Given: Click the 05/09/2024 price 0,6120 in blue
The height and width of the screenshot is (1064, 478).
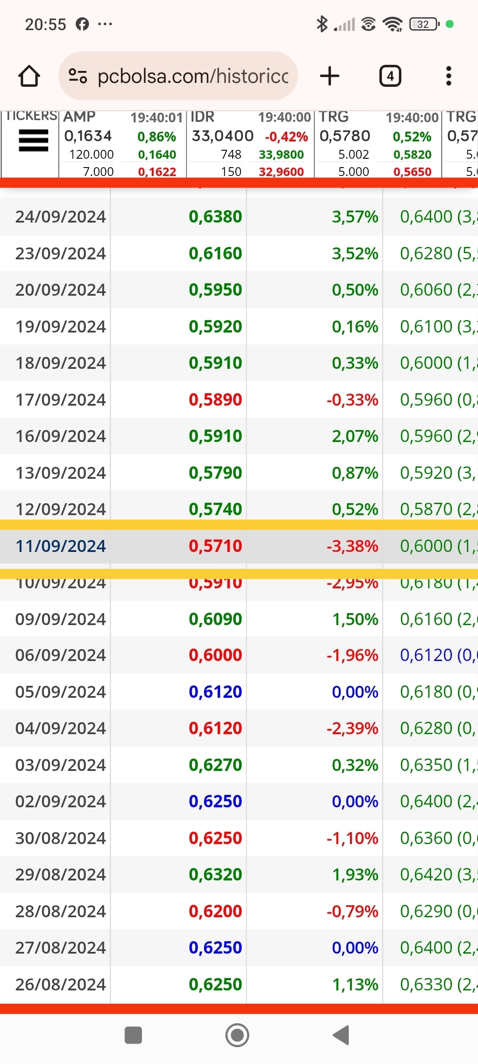Looking at the screenshot, I should 216,692.
